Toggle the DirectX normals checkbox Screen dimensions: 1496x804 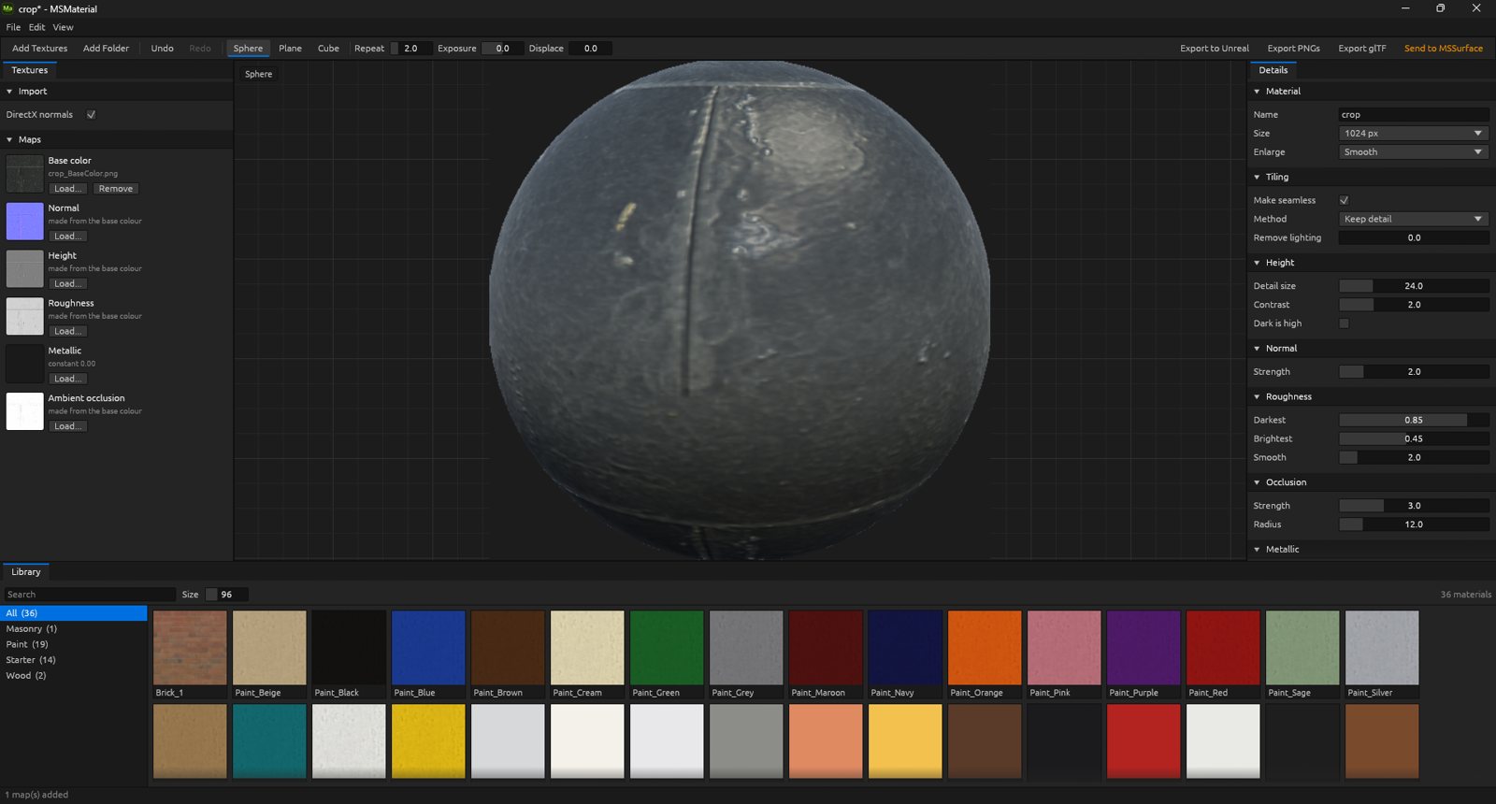(91, 115)
